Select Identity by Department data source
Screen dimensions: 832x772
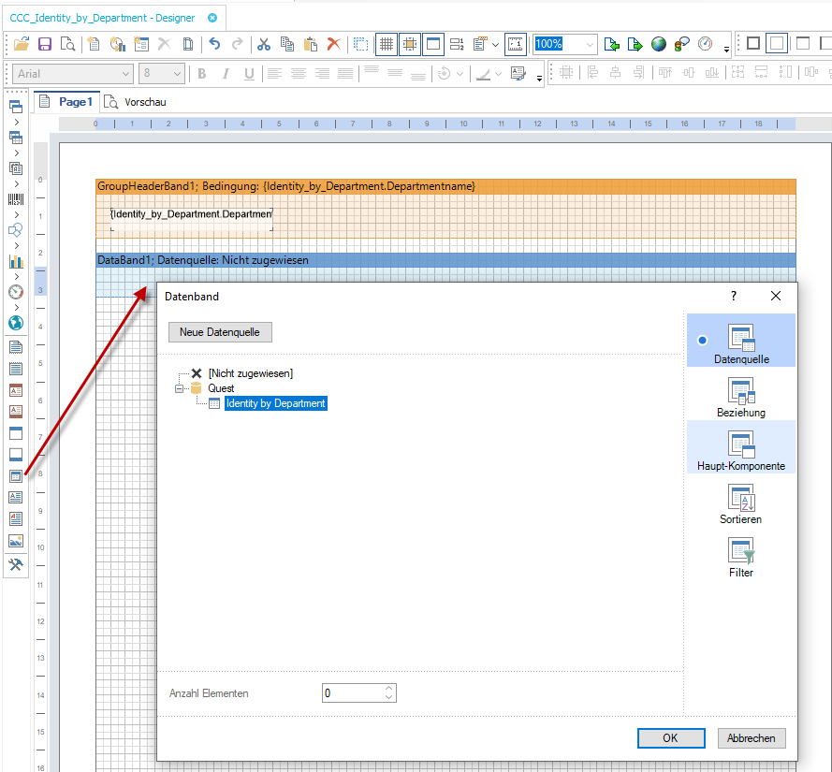coord(275,403)
